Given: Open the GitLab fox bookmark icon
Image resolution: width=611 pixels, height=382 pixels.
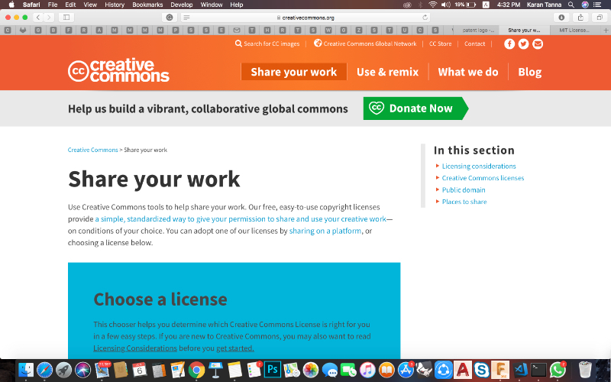Looking at the screenshot, I should tap(23, 30).
